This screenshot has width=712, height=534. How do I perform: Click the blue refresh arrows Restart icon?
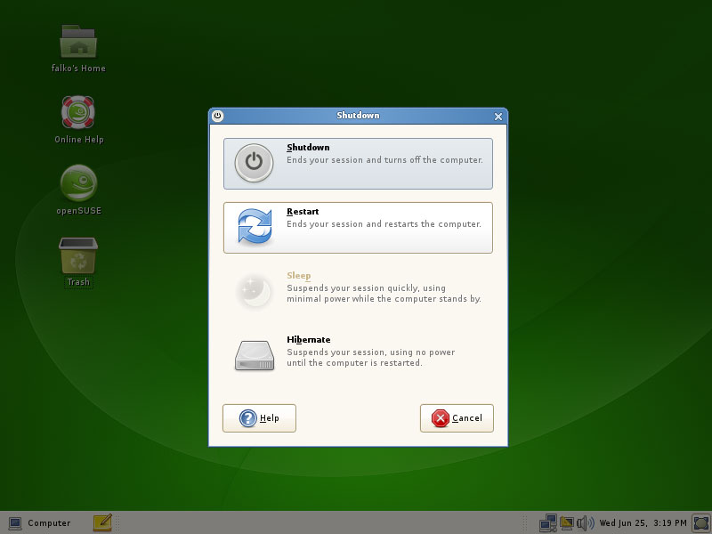click(255, 226)
